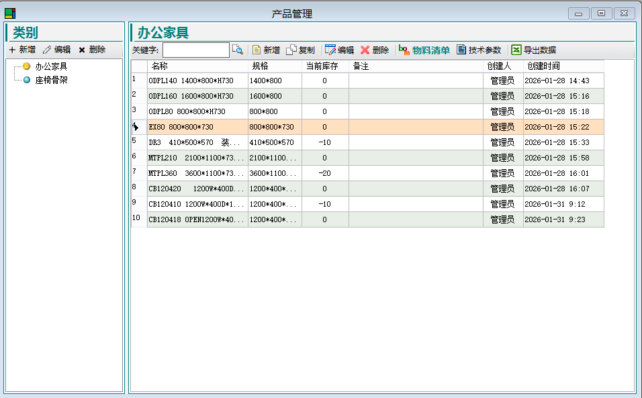Select row MTPL360 in product table
Screen dimensions: 642x398
[196, 173]
